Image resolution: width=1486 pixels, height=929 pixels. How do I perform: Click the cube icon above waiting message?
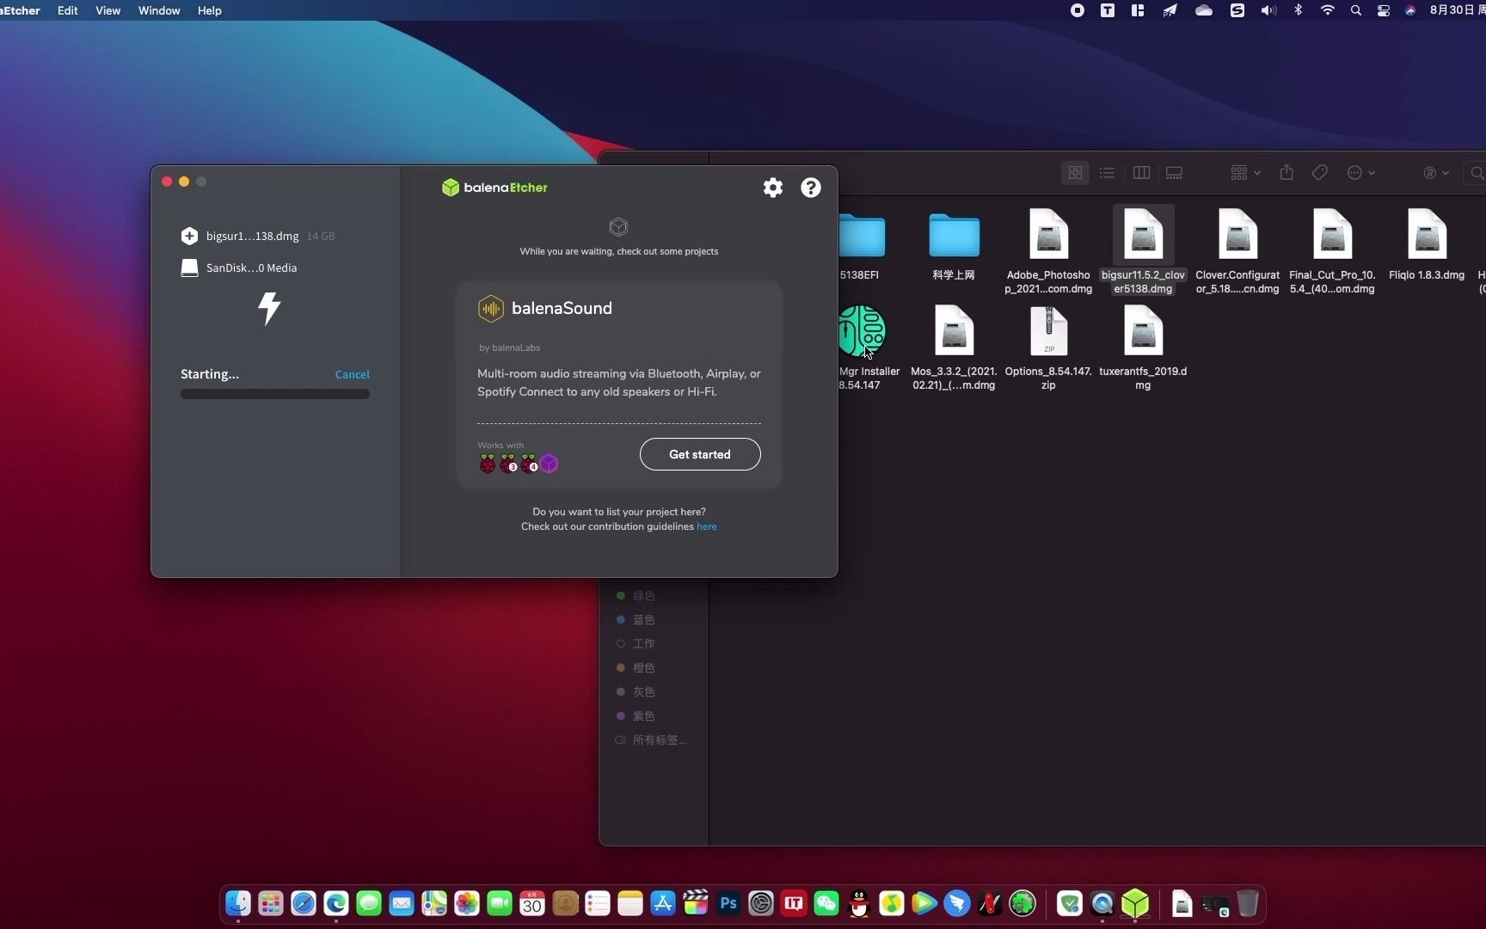(x=618, y=227)
